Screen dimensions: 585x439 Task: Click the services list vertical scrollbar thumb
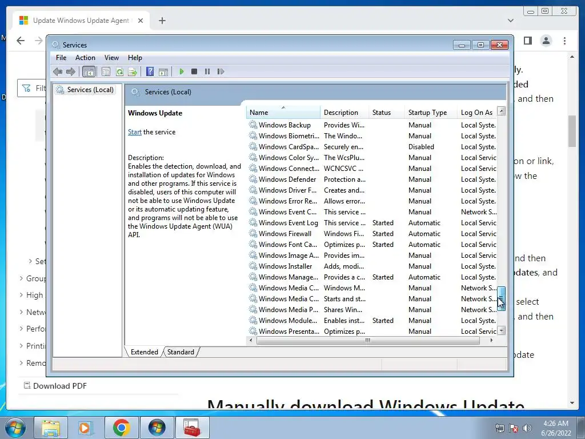pyautogui.click(x=502, y=298)
